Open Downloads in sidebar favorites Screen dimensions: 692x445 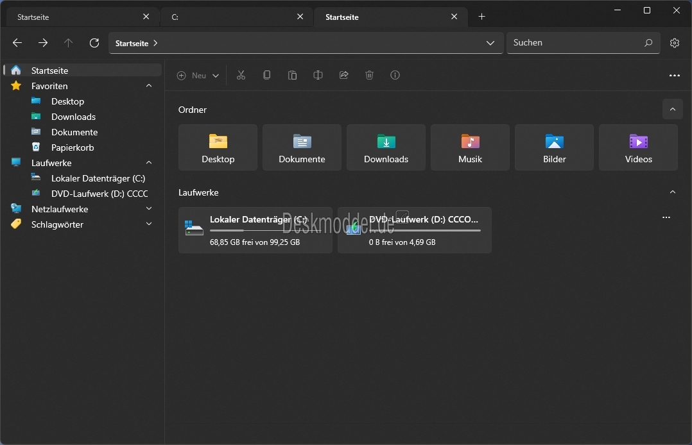(83, 117)
